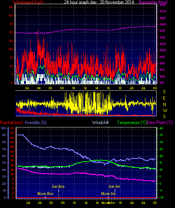This screenshot has width=175, height=208.
Task: Click the 'N' wind direction label
Action: (165, 105)
